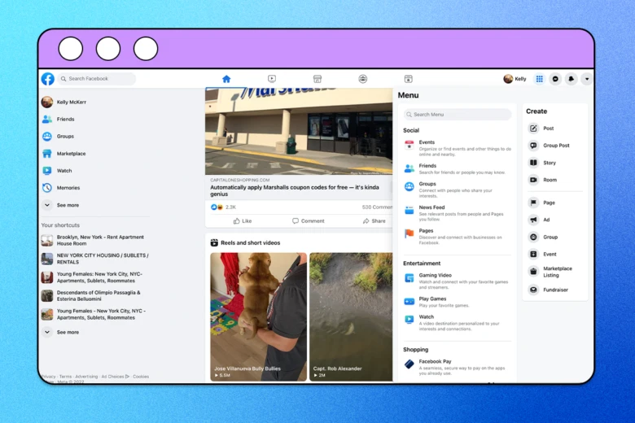Expand See more below Memories
The width and height of the screenshot is (635, 423).
(x=60, y=205)
